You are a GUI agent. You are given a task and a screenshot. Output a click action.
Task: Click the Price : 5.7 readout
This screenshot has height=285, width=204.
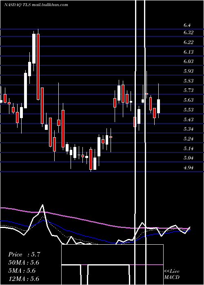coord(24,254)
